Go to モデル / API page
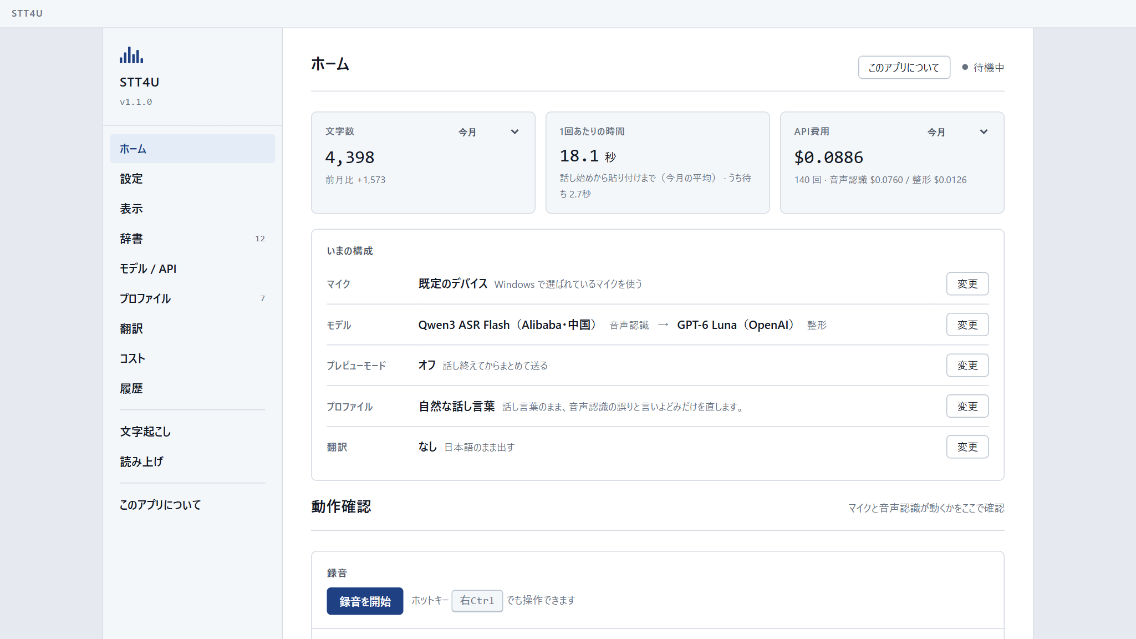 click(x=192, y=268)
